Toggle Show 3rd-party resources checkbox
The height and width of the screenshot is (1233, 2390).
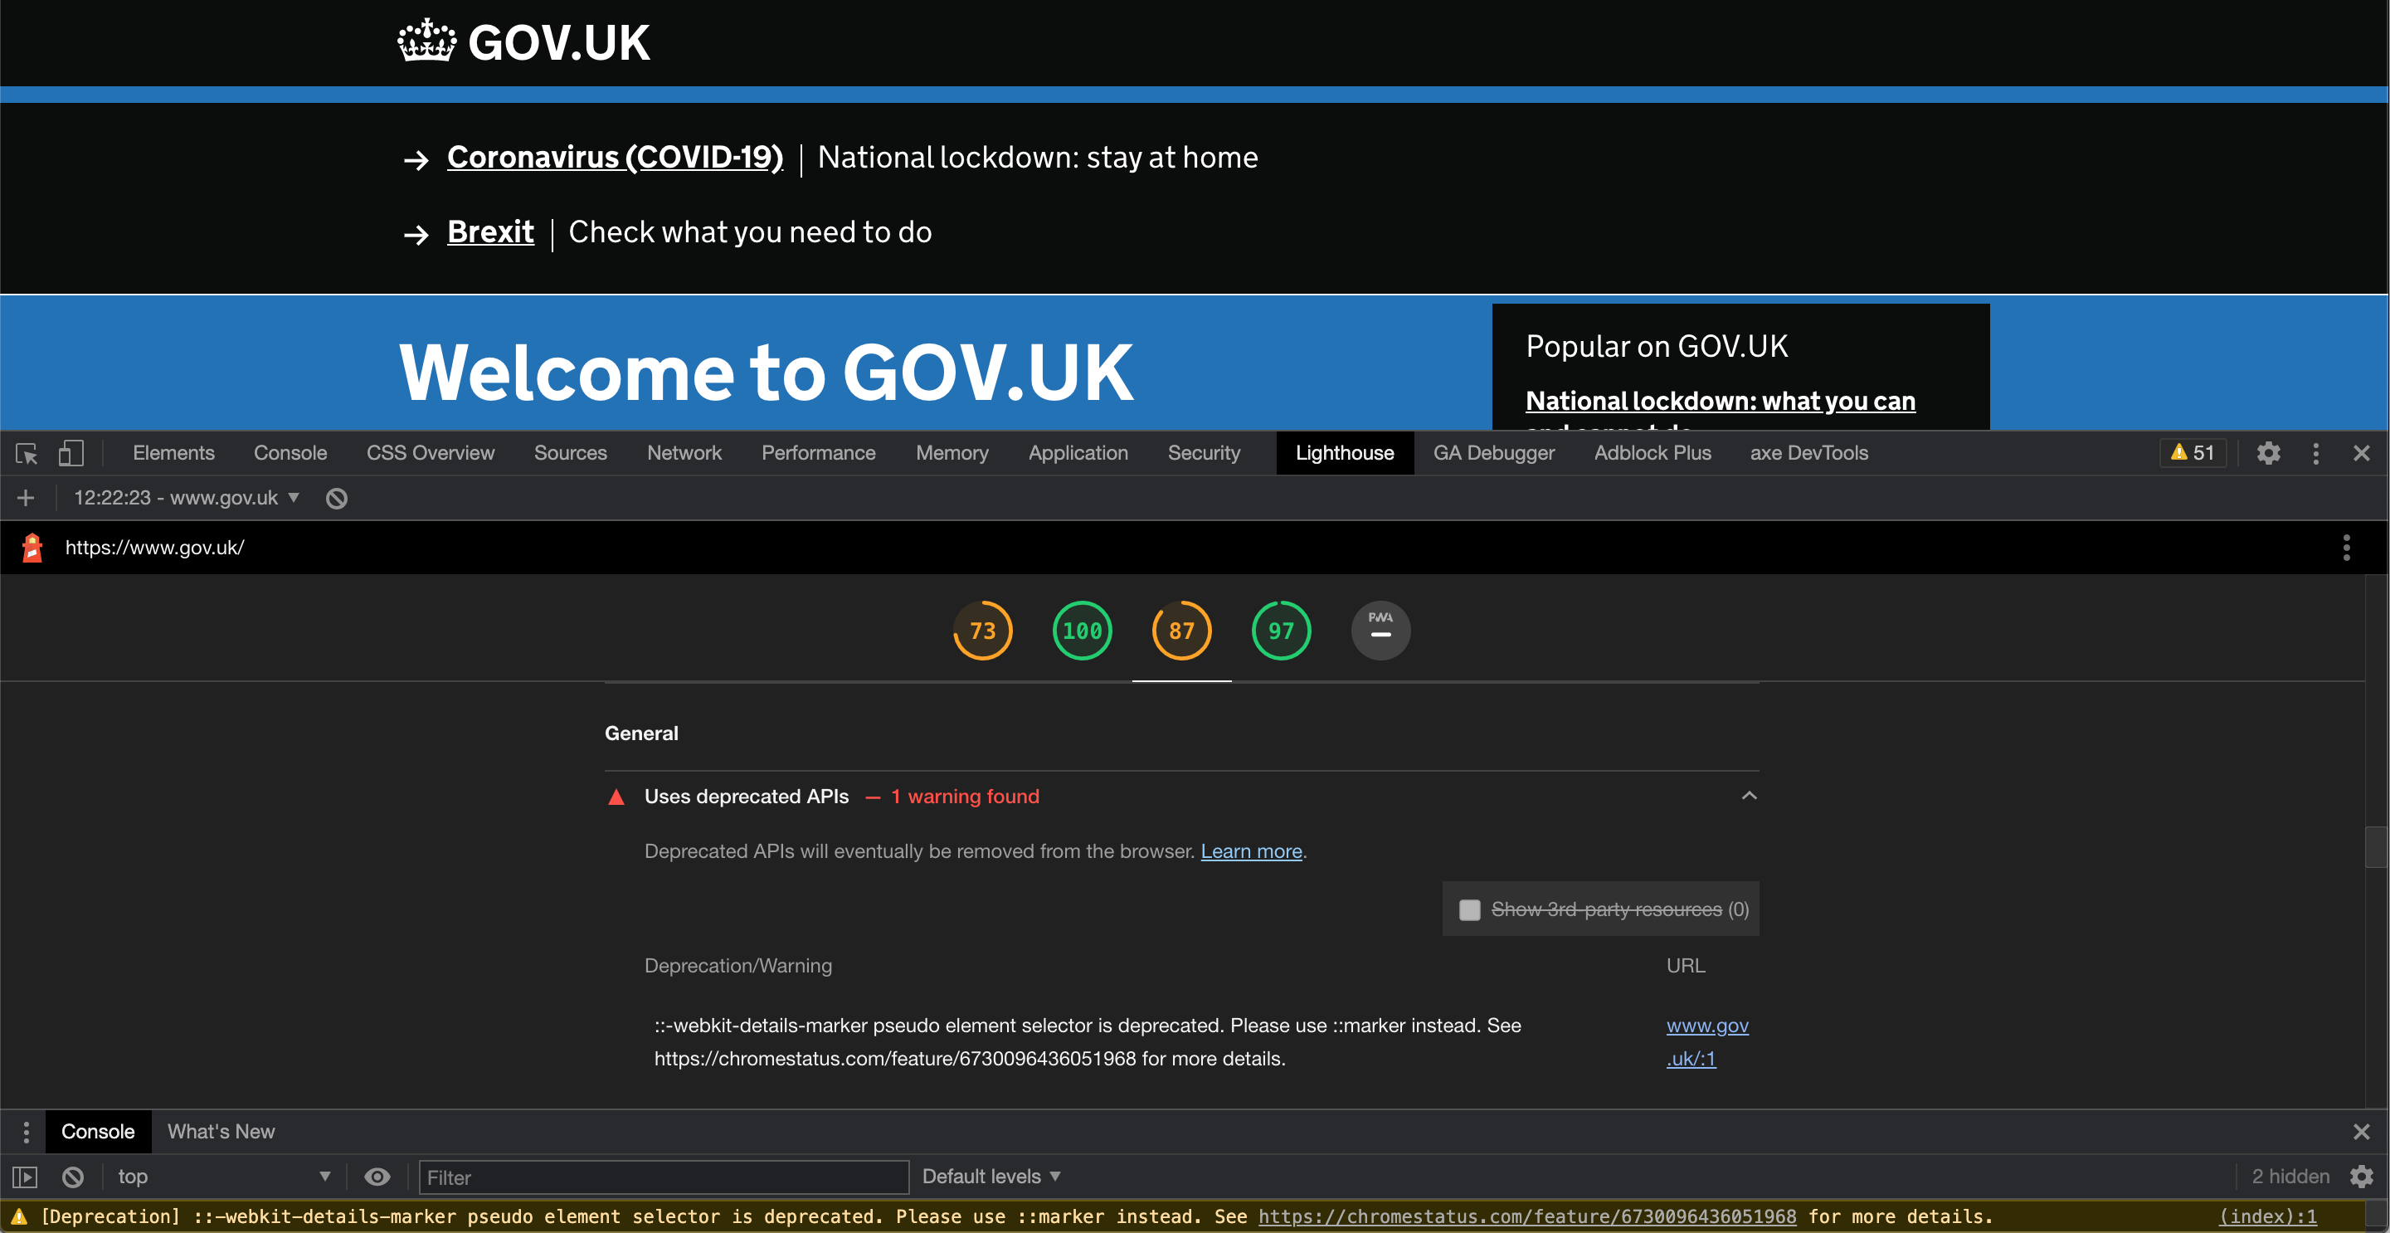coord(1470,910)
